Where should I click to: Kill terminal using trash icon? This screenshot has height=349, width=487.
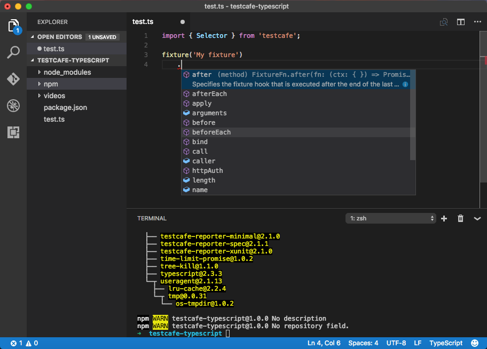(x=460, y=218)
